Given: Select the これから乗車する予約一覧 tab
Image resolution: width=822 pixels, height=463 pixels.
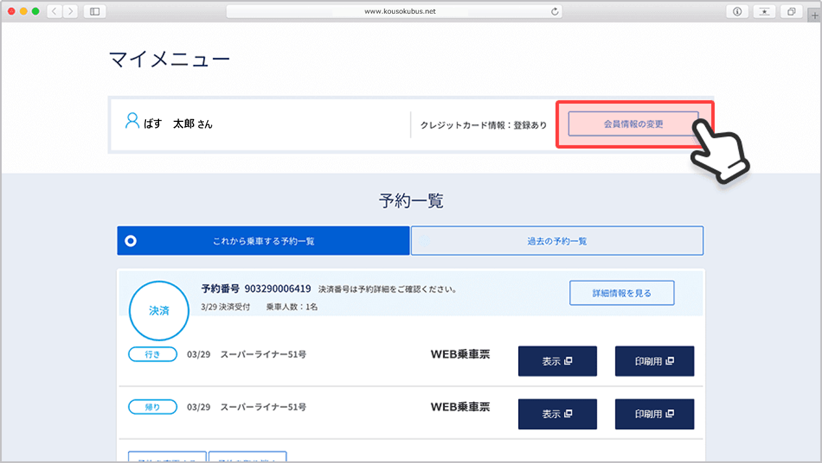Looking at the screenshot, I should point(263,240).
